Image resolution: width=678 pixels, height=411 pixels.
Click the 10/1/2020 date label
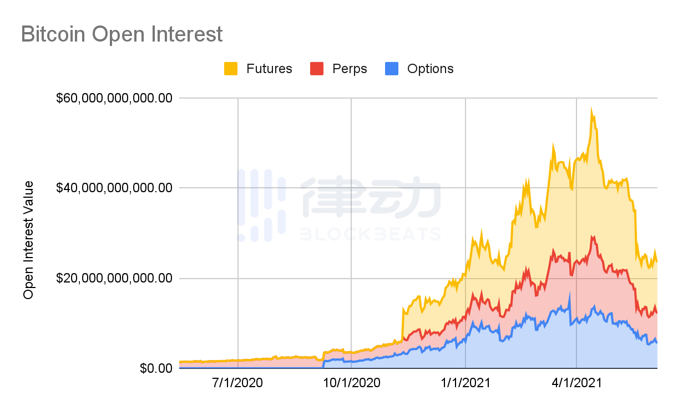click(x=351, y=383)
